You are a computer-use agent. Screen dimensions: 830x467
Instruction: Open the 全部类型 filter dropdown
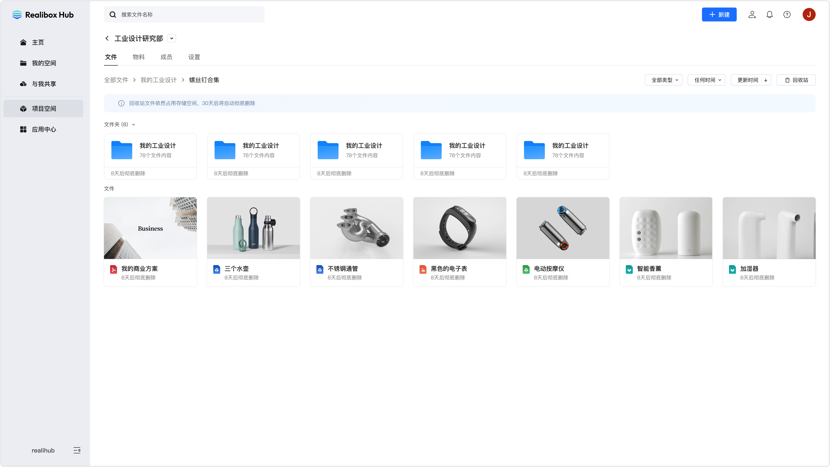pos(663,80)
